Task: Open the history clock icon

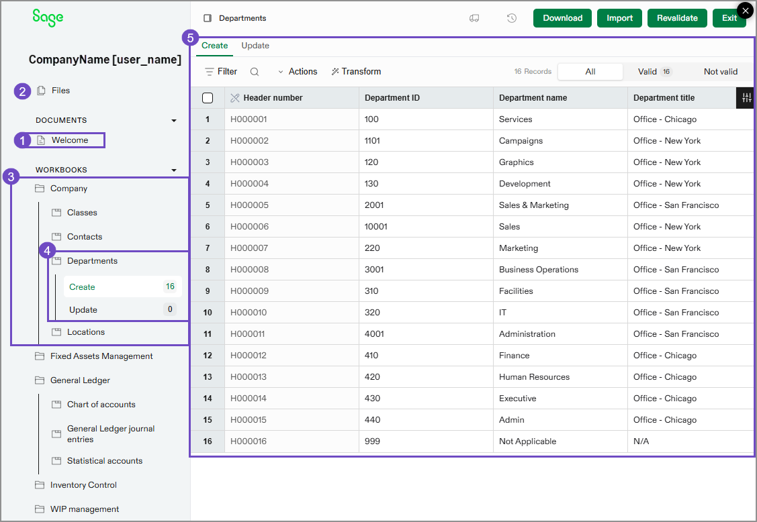Action: point(511,18)
